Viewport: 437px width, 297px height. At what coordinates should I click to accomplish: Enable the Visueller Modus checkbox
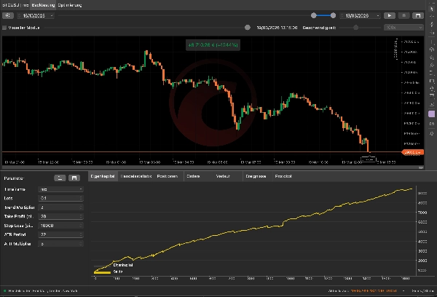(4, 28)
